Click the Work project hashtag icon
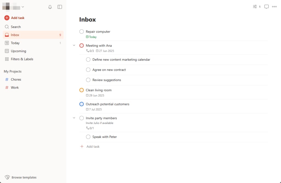281x183 pixels. (x=7, y=87)
